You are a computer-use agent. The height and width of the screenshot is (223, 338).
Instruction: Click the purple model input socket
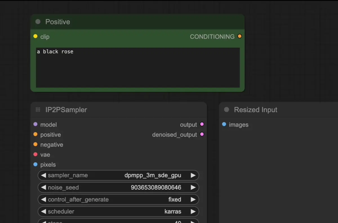click(35, 124)
